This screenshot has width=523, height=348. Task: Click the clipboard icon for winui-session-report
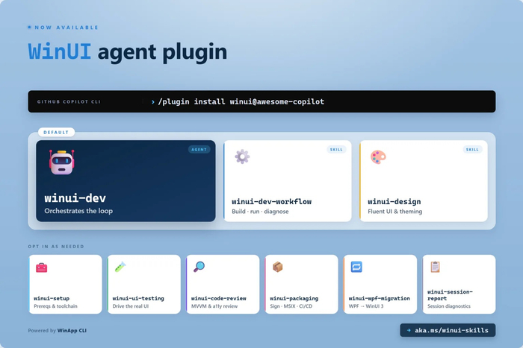pos(435,267)
